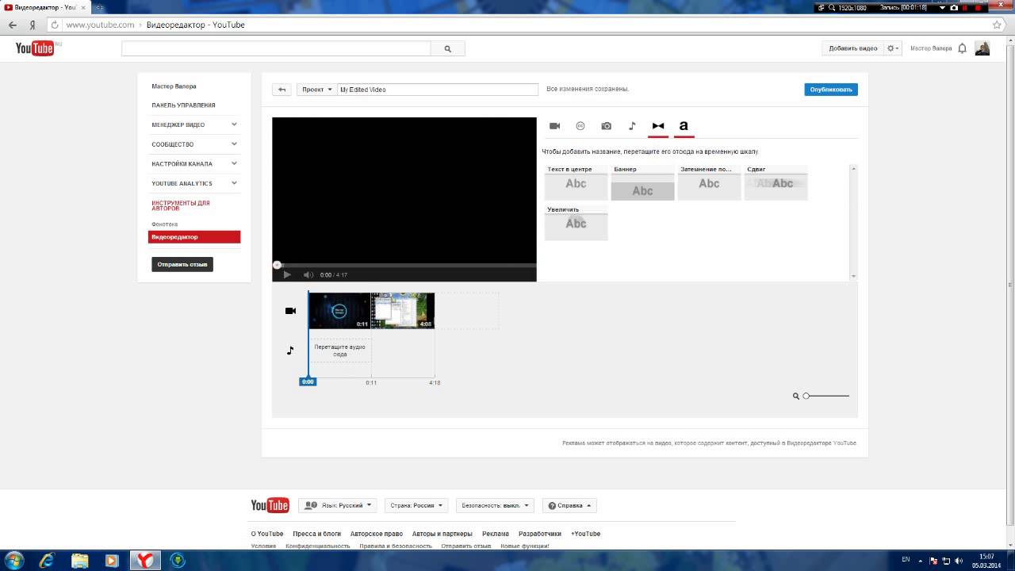This screenshot has height=571, width=1015.
Task: Open the audio tab music note icon
Action: (632, 126)
